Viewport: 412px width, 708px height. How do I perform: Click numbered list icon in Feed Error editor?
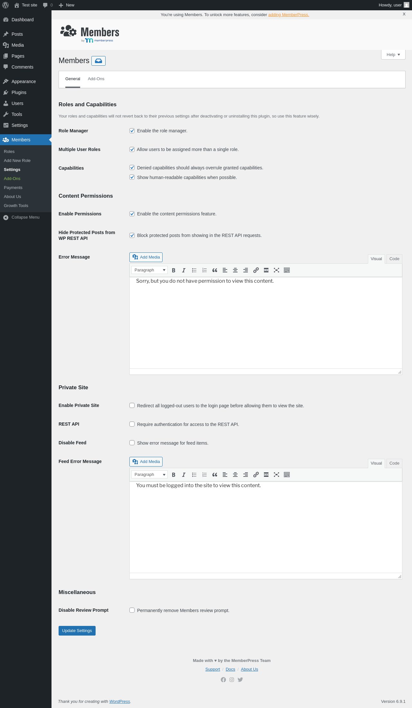(204, 475)
